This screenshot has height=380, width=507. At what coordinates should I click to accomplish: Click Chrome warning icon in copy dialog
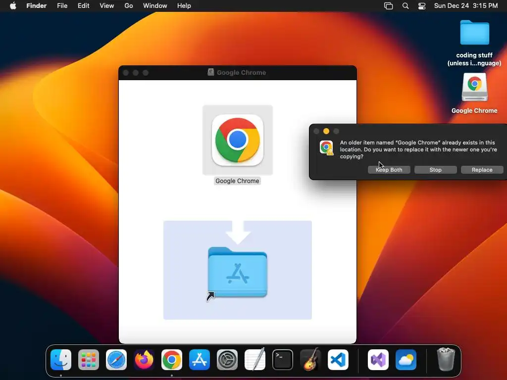(x=326, y=147)
